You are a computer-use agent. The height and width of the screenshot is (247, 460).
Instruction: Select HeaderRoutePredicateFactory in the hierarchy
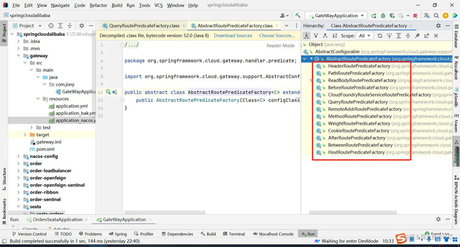359,66
